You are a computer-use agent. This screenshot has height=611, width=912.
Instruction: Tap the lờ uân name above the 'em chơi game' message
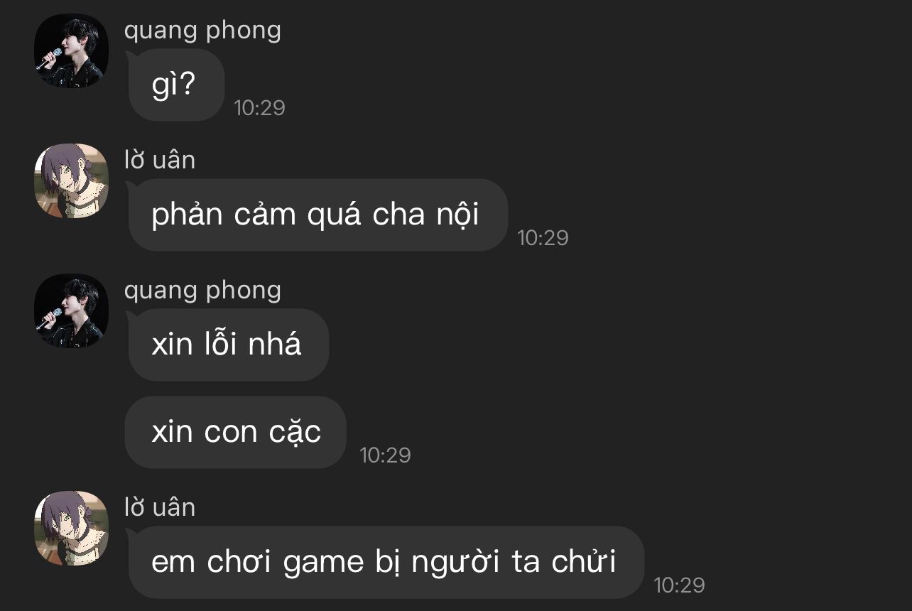[160, 508]
